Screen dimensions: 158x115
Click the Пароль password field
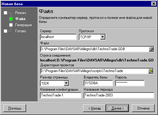pyautogui.click(x=130, y=83)
